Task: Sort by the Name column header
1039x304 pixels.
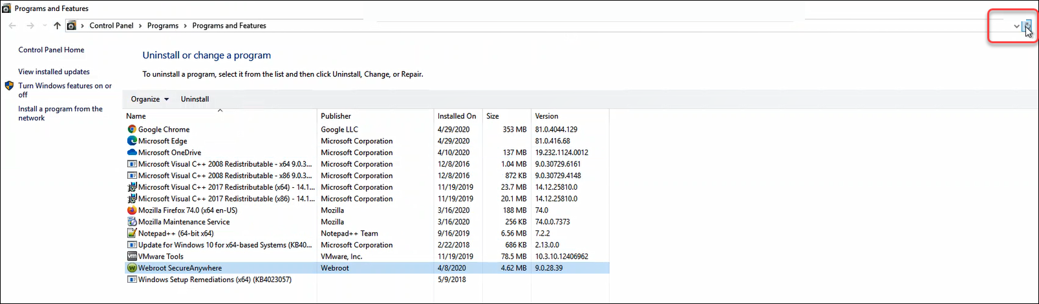Action: (x=220, y=116)
